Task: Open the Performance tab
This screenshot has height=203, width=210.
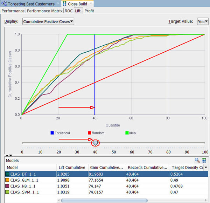Action: 13,11
